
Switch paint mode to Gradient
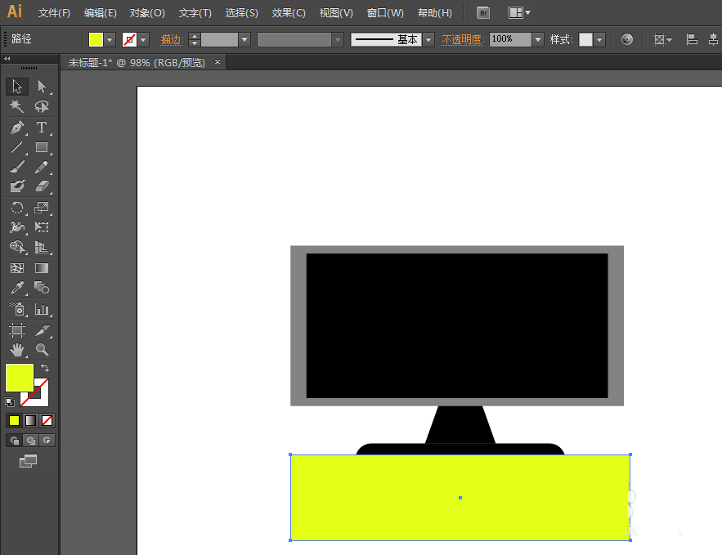[x=30, y=421]
